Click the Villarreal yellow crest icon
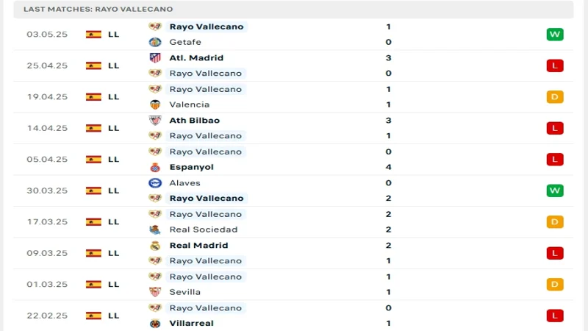The height and width of the screenshot is (331, 588). [155, 323]
